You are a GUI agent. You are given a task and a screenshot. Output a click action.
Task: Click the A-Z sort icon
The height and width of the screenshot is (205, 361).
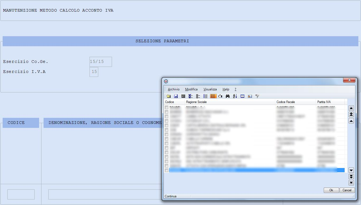[x=235, y=96]
